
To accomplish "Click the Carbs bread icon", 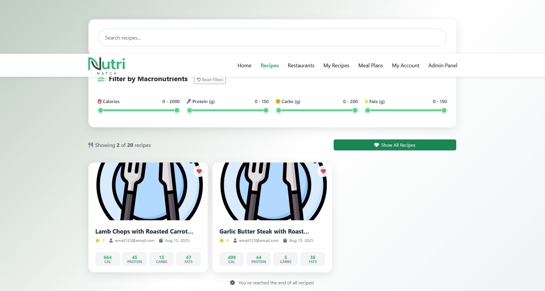I will coord(278,101).
